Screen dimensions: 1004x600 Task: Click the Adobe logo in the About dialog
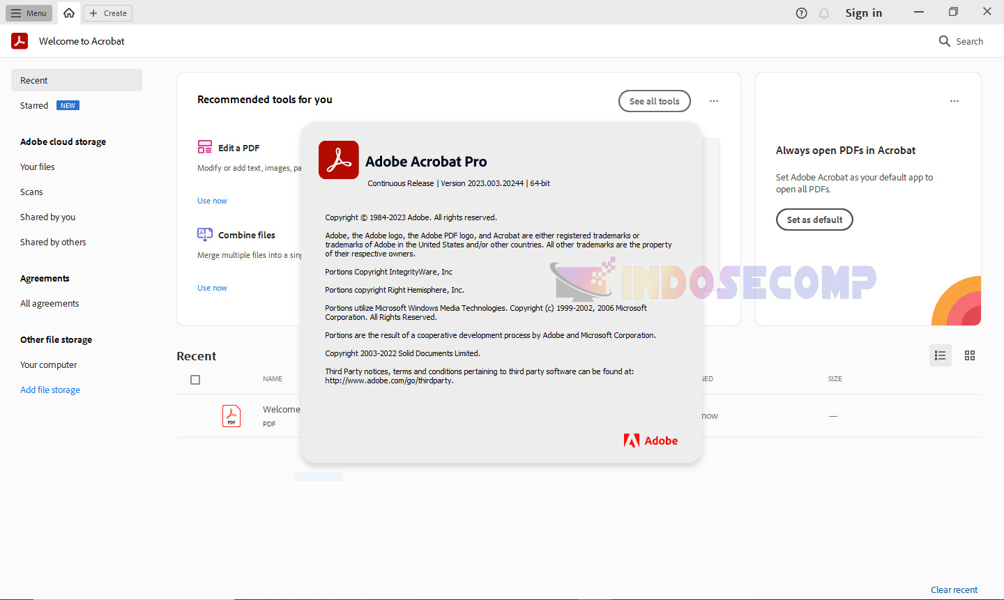(651, 440)
